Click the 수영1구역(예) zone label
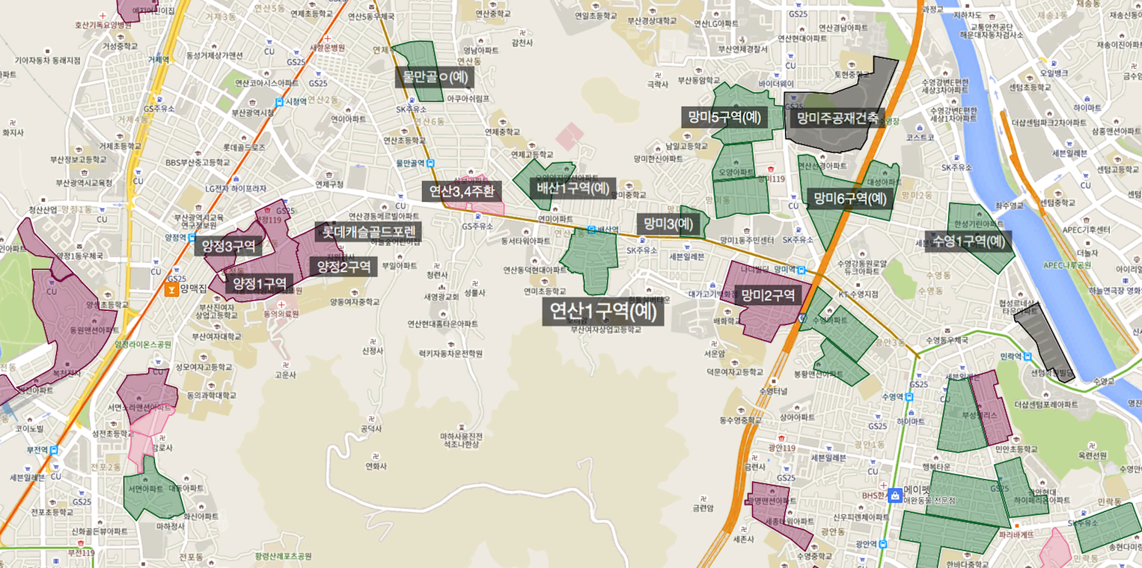Viewport: 1142px width, 568px height. (968, 241)
